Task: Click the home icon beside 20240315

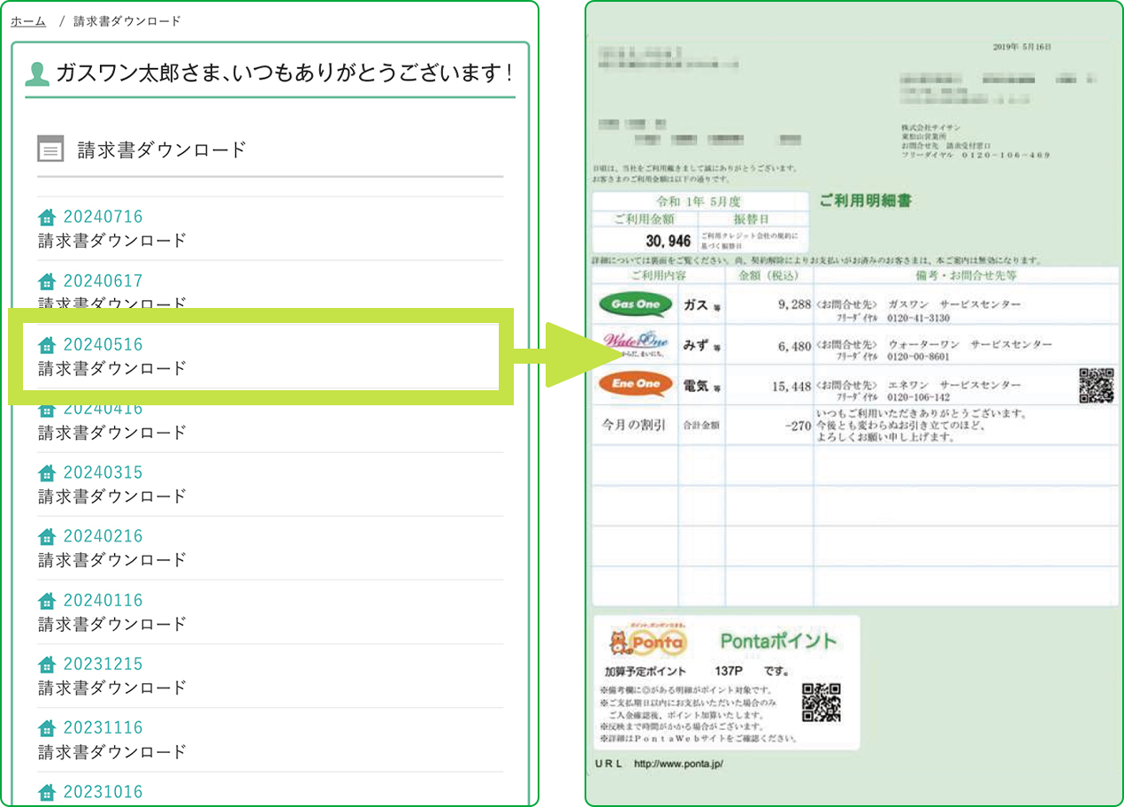Action: 47,473
